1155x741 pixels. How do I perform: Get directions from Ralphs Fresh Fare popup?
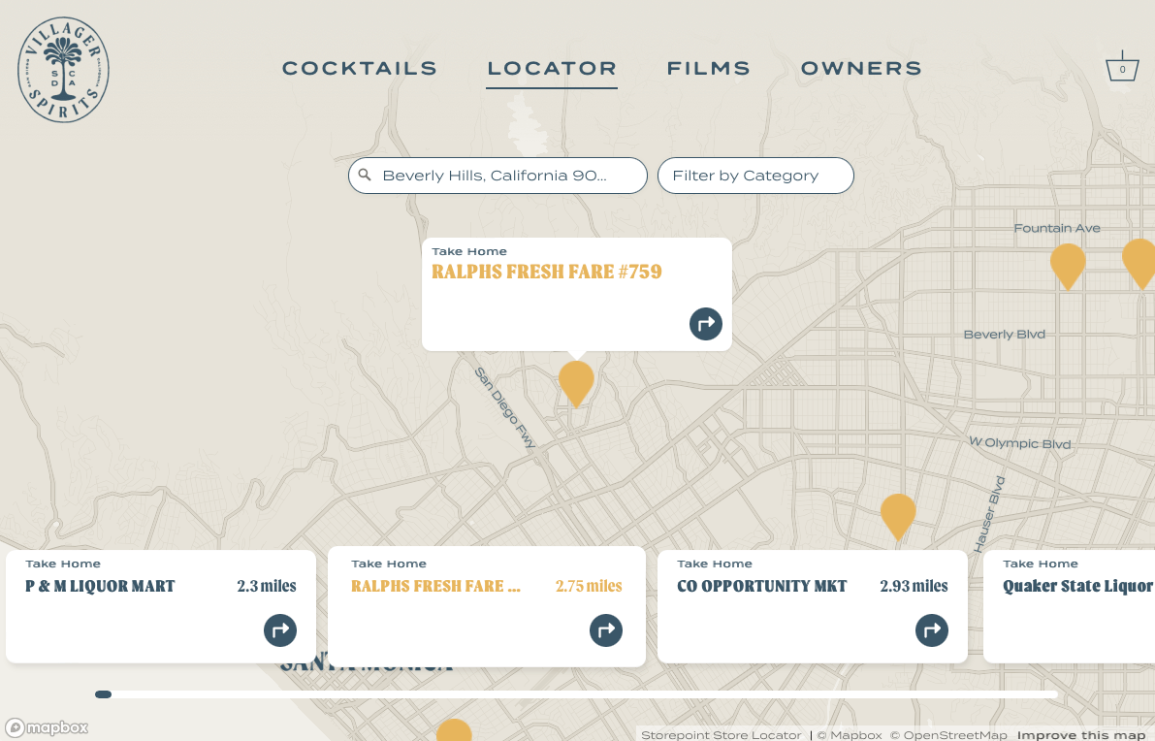click(x=706, y=324)
